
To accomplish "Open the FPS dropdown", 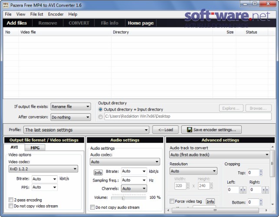I will tap(45, 187).
